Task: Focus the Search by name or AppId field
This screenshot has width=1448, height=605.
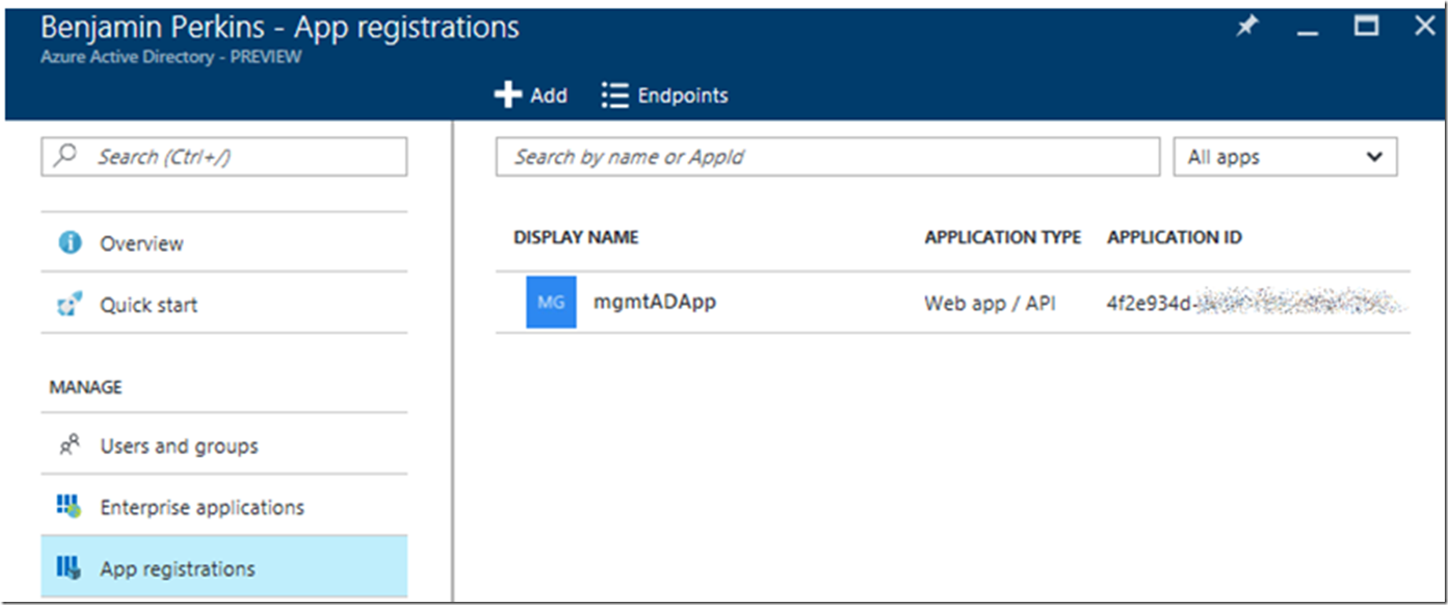Action: pos(827,157)
